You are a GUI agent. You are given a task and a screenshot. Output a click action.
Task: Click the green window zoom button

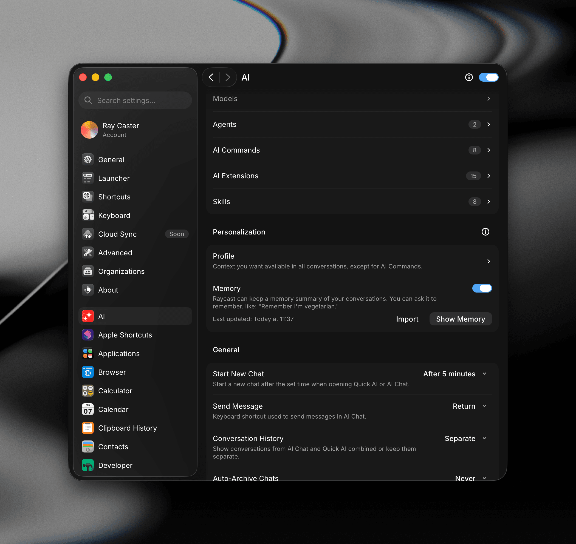coord(108,77)
